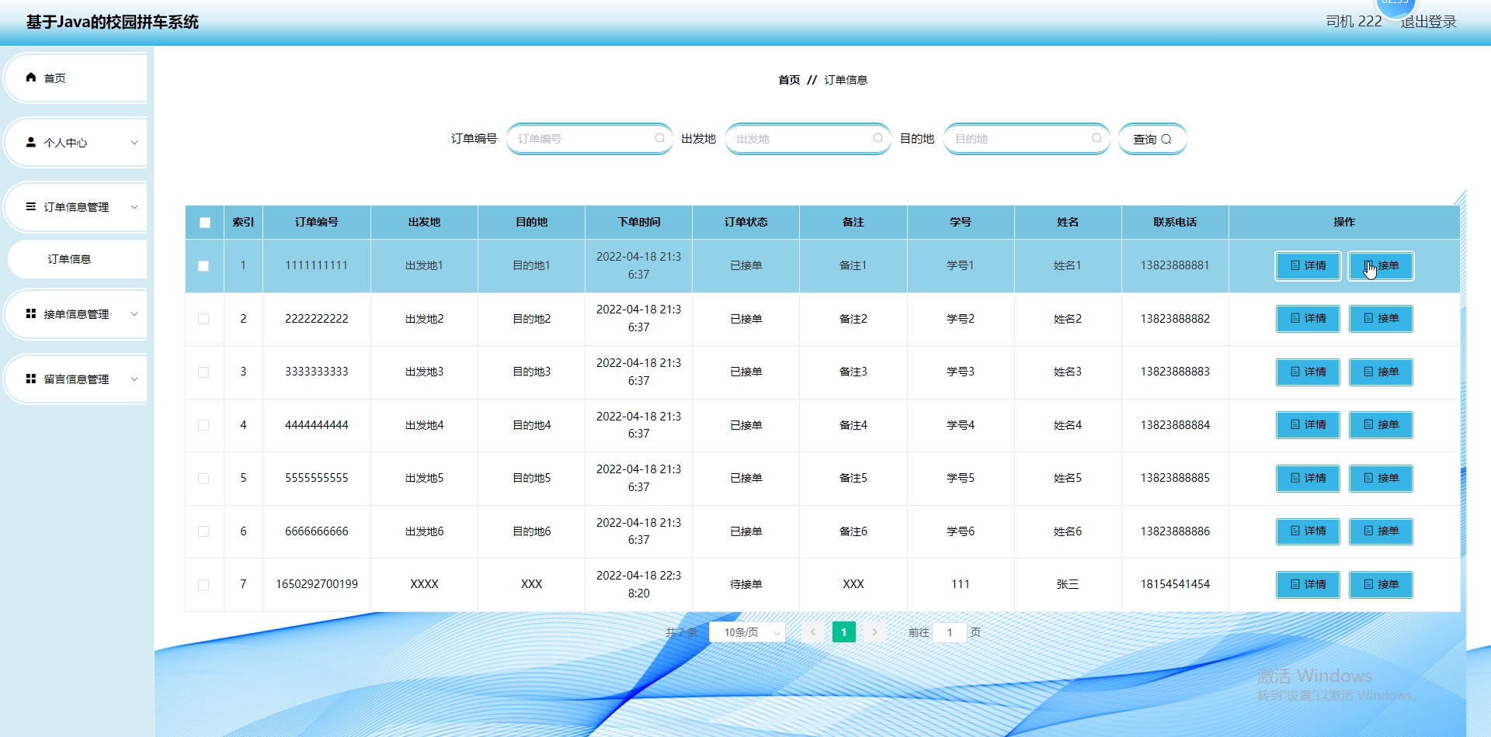Click the 查询 search button

(x=1152, y=139)
